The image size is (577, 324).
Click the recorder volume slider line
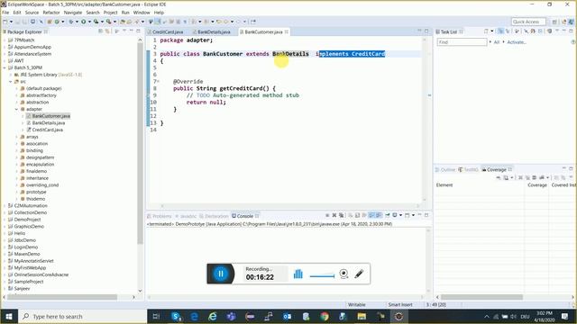click(x=323, y=275)
